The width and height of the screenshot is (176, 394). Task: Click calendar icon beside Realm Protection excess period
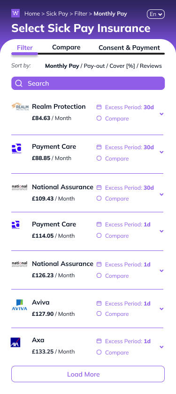tap(99, 107)
